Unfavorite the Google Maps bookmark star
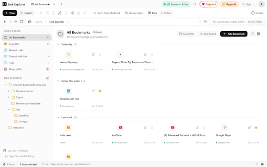Image resolution: width=267 pixels, height=167 pixels. (x=256, y=127)
